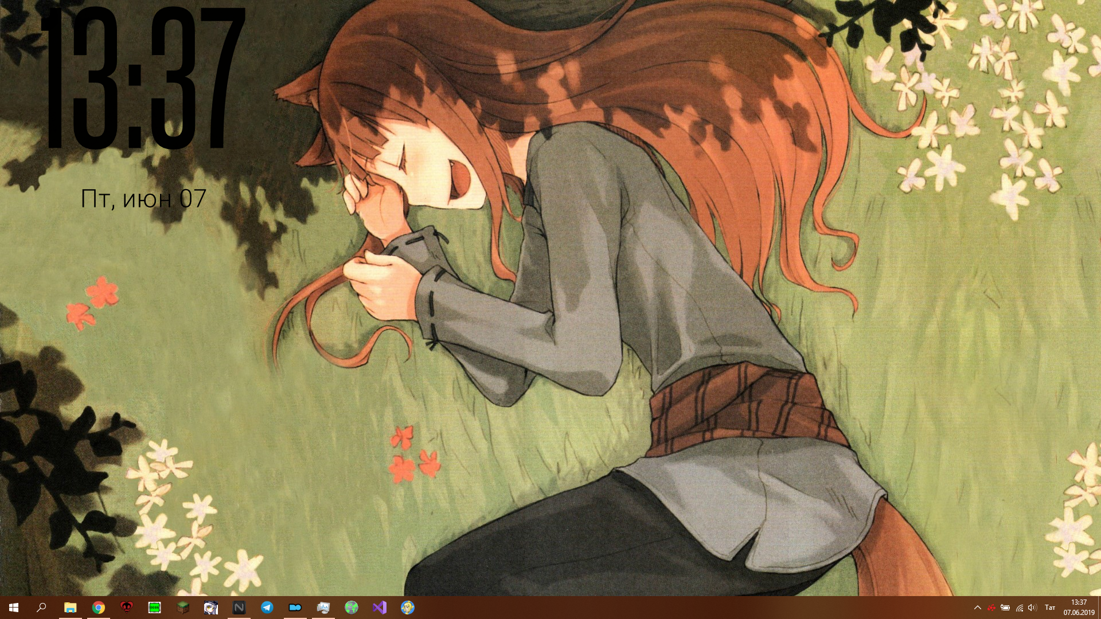Viewport: 1101px width, 619px height.
Task: Switch to the dark N app
Action: pos(239,608)
